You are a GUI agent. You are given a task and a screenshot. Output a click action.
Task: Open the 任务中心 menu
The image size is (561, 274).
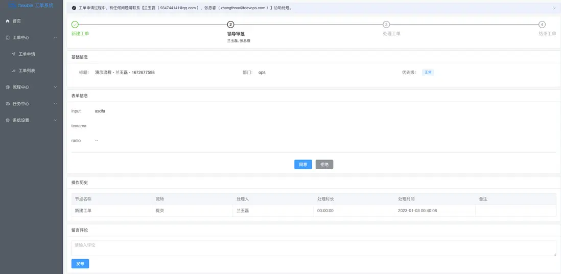(x=32, y=104)
